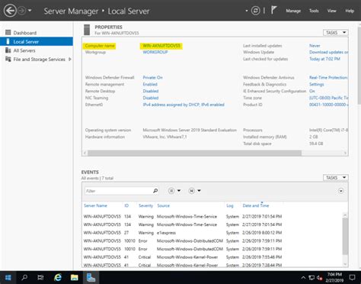Sort events by Server Name column
361x284 pixels.
[95, 205]
